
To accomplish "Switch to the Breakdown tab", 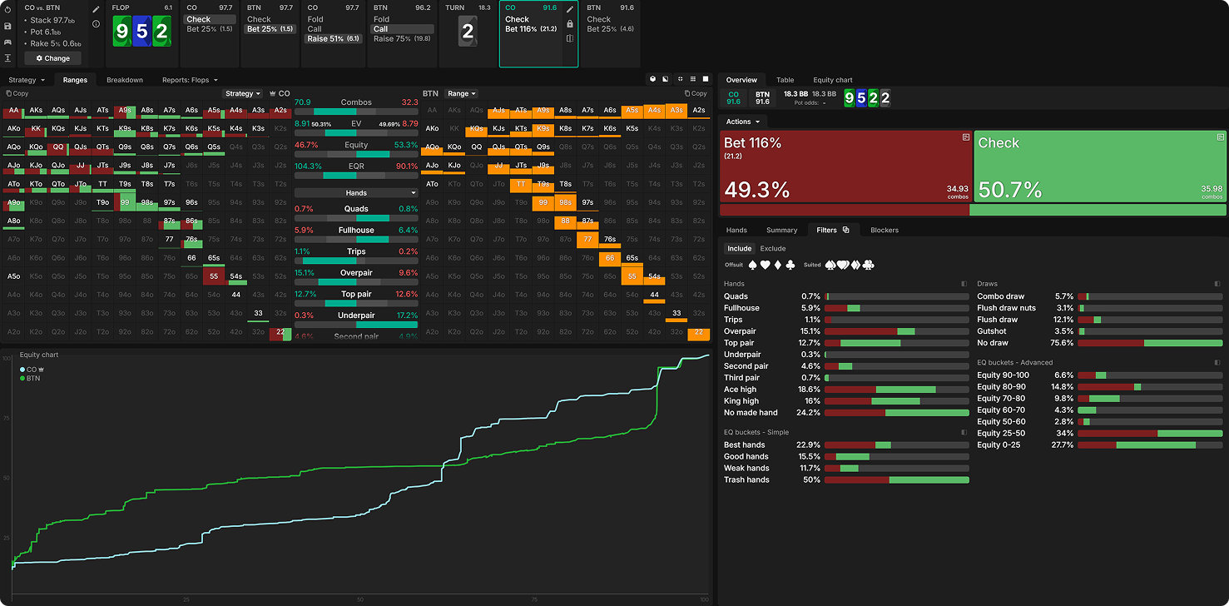I will click(125, 80).
